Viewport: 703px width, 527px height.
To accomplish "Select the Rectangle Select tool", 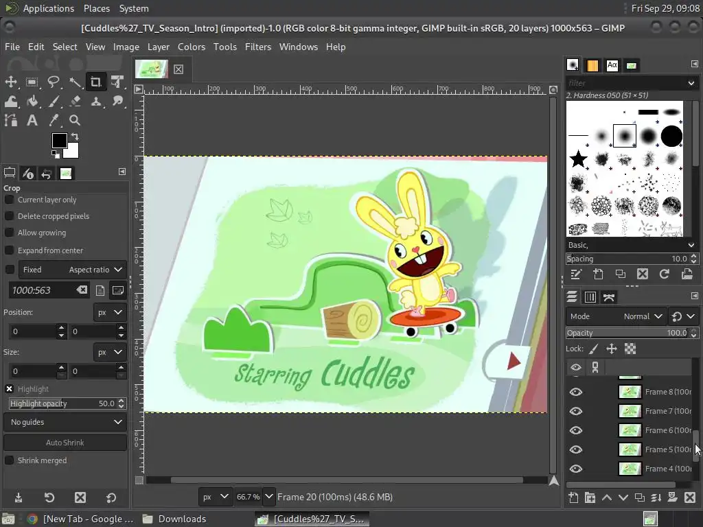I will (x=32, y=82).
